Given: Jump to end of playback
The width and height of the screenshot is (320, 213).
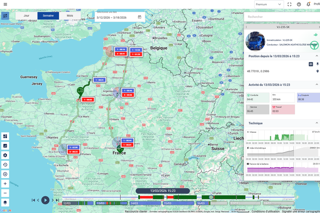Looking at the screenshot, I should click(57, 200).
